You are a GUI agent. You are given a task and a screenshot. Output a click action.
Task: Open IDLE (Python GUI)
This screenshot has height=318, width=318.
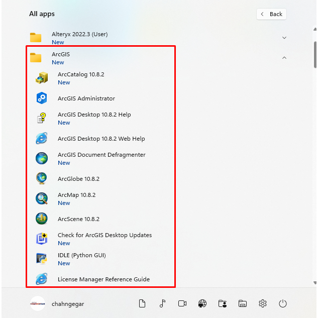coord(81,259)
